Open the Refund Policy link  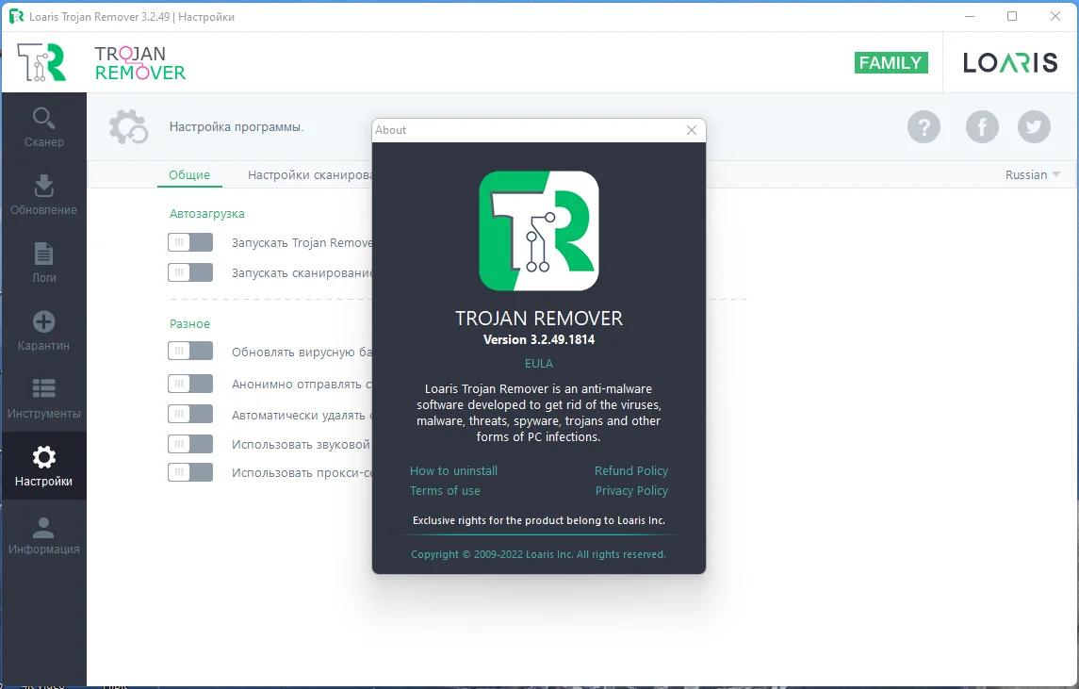pos(631,471)
